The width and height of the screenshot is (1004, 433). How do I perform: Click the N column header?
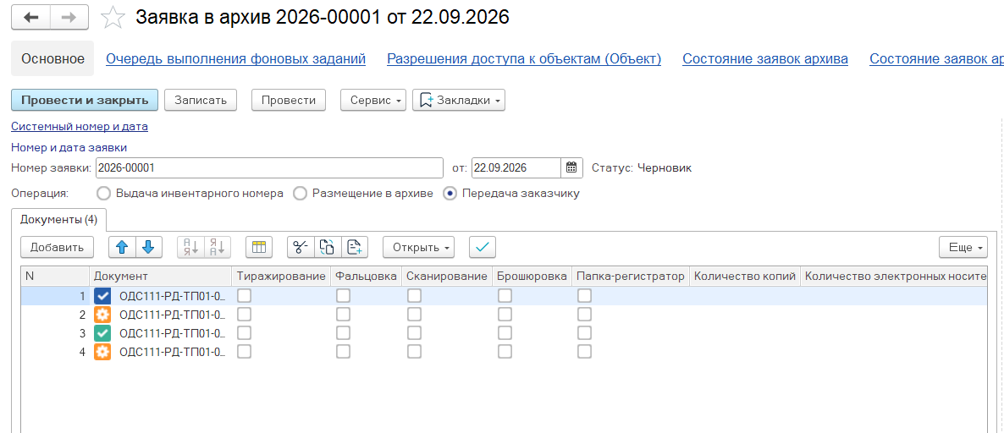coord(55,277)
